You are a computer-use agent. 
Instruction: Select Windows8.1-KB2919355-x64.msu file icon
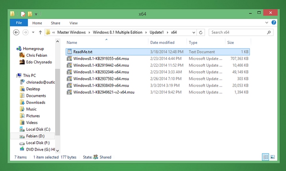coord(69,58)
